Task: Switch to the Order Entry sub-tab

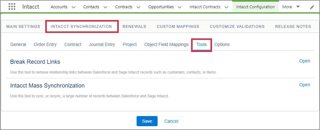Action: 45,44
